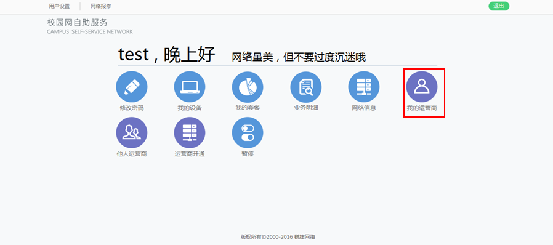Open the 网络报修 menu item
553x245 pixels.
point(101,6)
